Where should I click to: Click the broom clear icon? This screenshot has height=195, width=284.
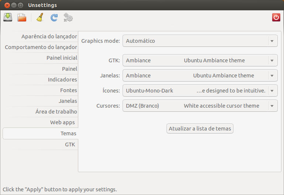point(40,17)
